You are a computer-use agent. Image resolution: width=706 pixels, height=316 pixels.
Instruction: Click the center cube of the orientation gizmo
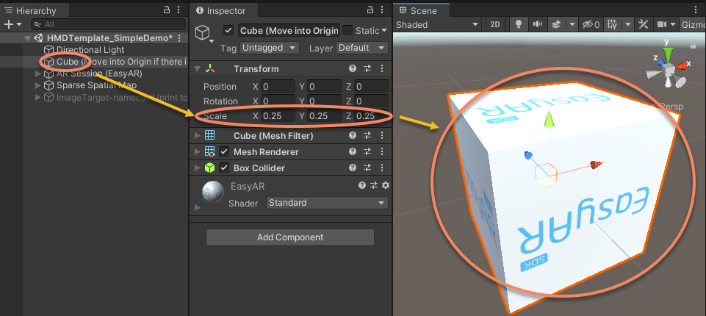(669, 71)
